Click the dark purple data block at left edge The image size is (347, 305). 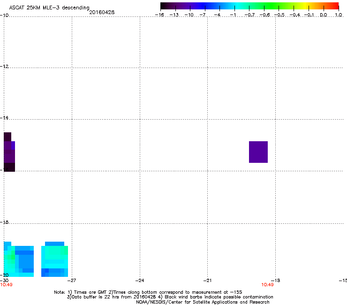click(x=9, y=152)
